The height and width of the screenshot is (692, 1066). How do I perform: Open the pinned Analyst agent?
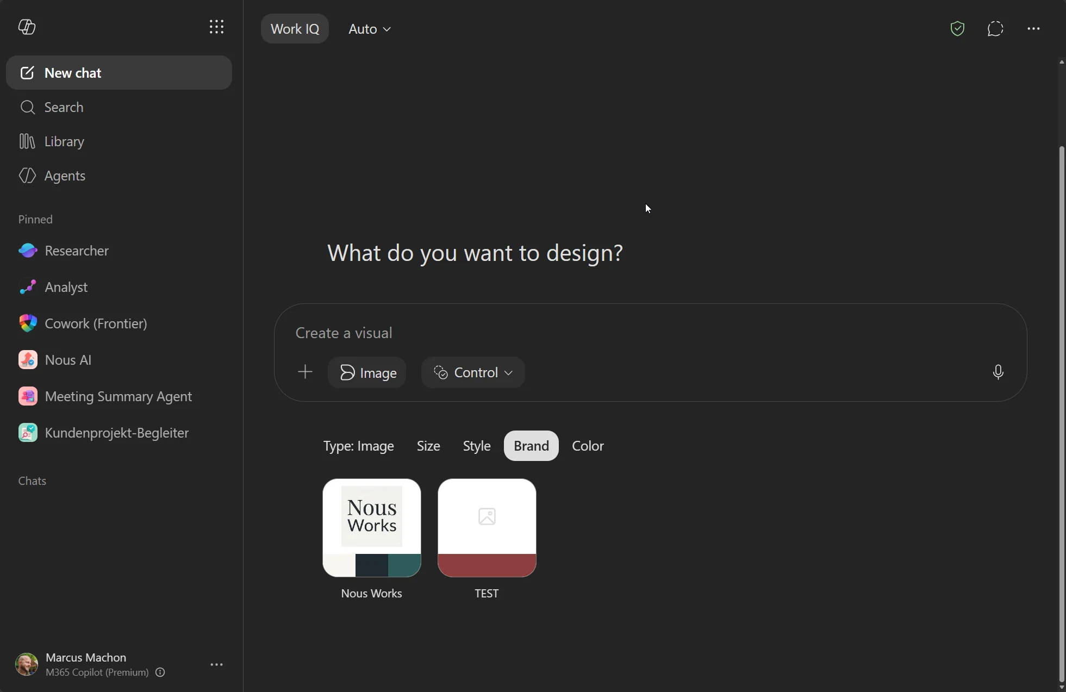(x=119, y=287)
